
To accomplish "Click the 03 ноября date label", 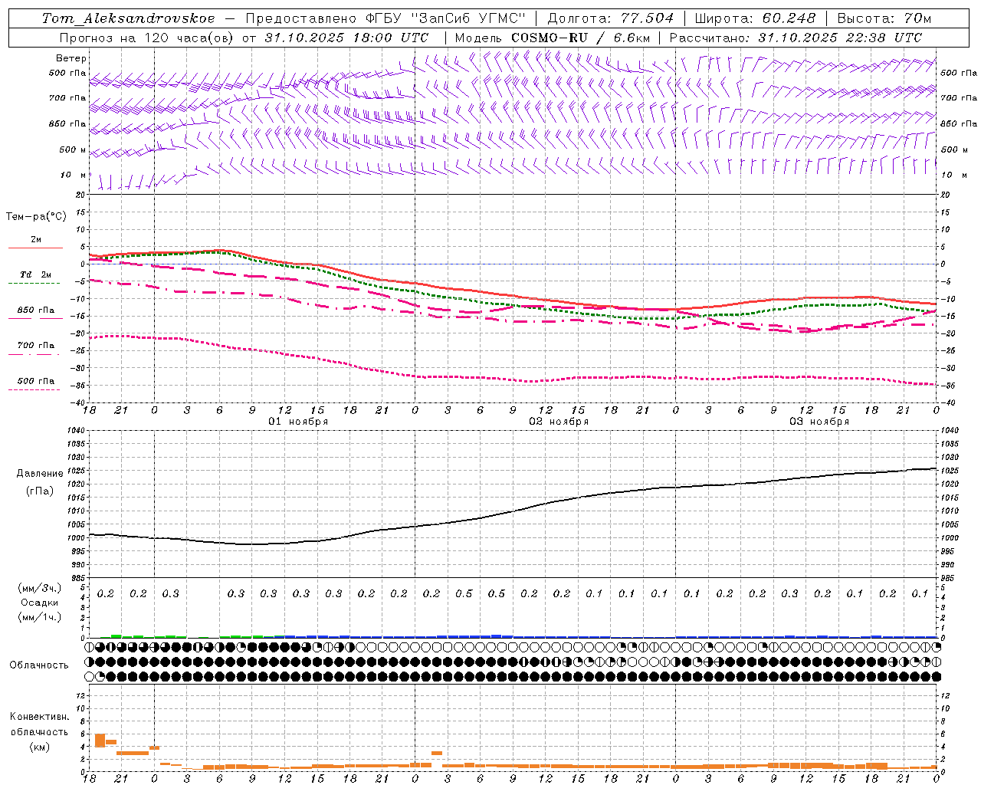I will pos(819,422).
